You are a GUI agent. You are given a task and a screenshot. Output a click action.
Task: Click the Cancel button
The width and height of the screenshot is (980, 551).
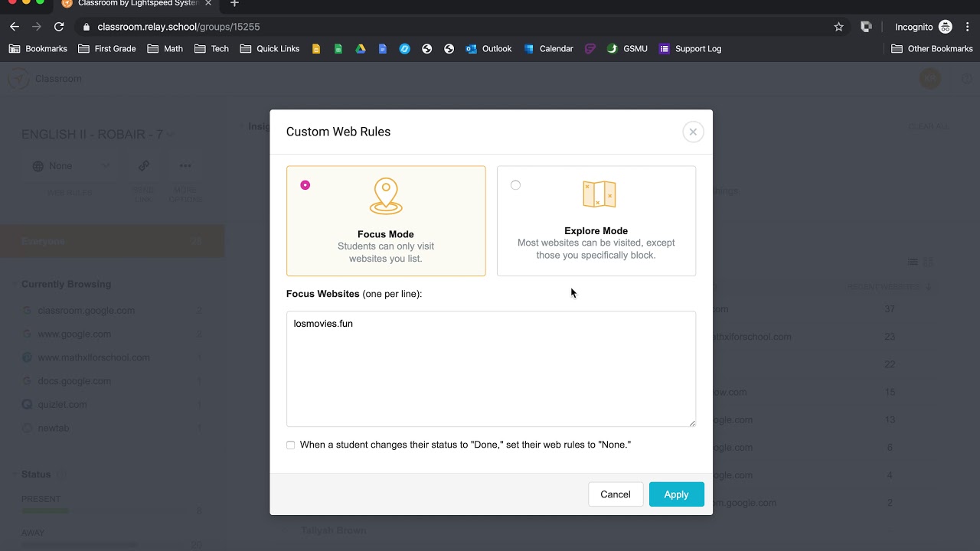point(615,494)
